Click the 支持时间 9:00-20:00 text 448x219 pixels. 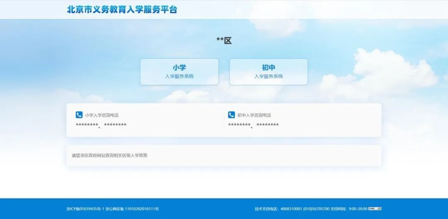coord(349,209)
